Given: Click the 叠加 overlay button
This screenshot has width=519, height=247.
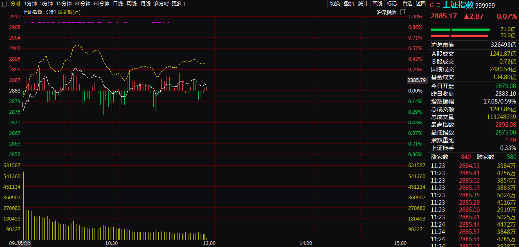Looking at the screenshot, I should point(349,4).
